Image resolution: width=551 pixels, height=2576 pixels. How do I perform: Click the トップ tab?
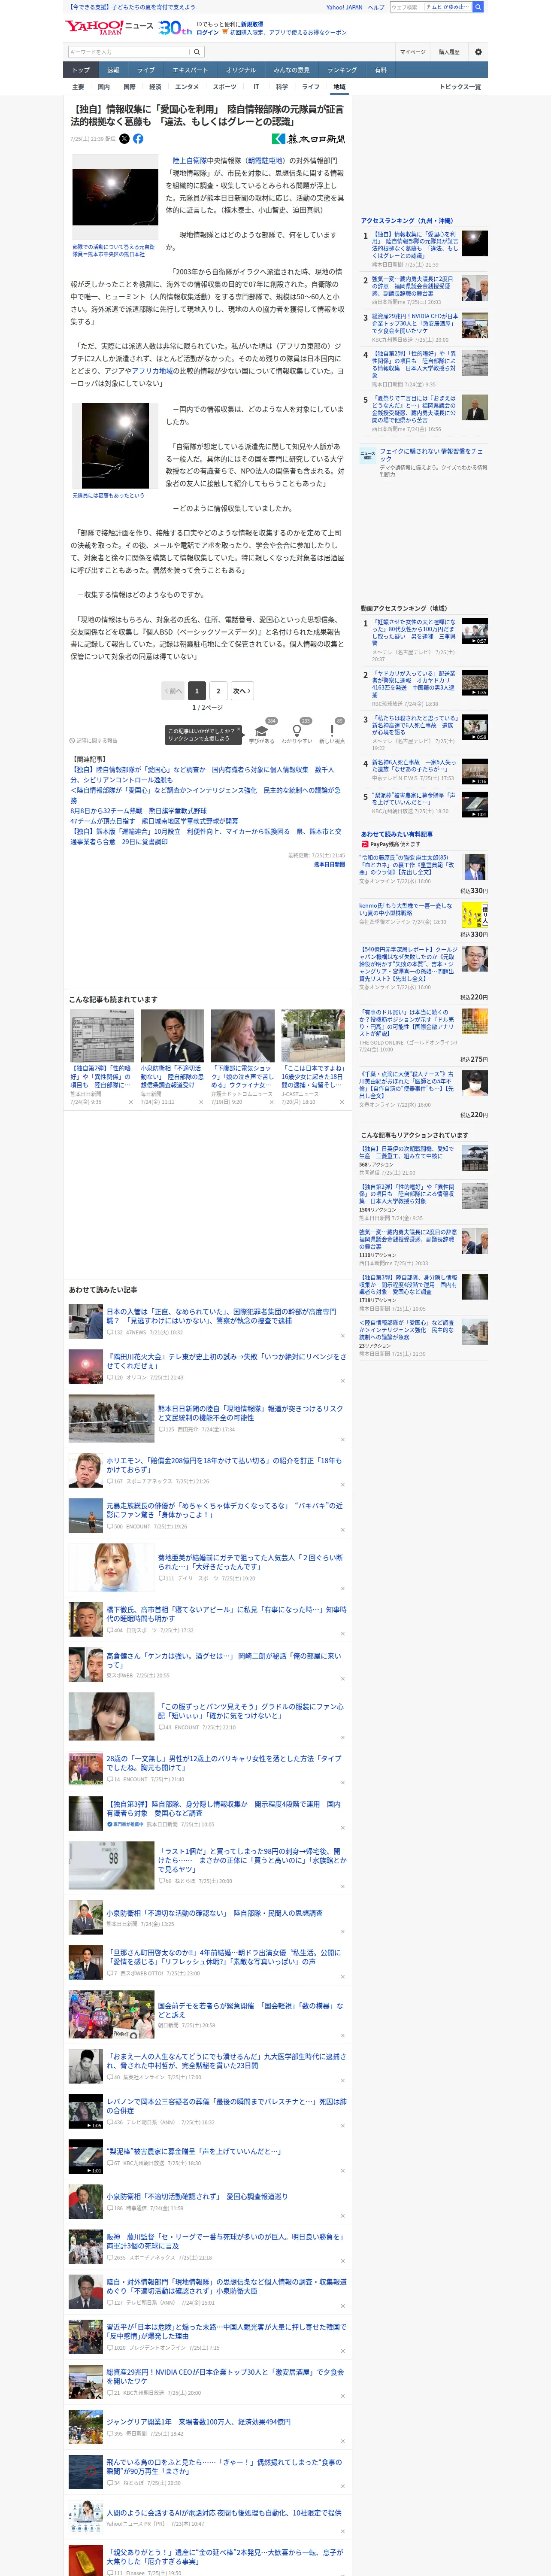click(81, 70)
